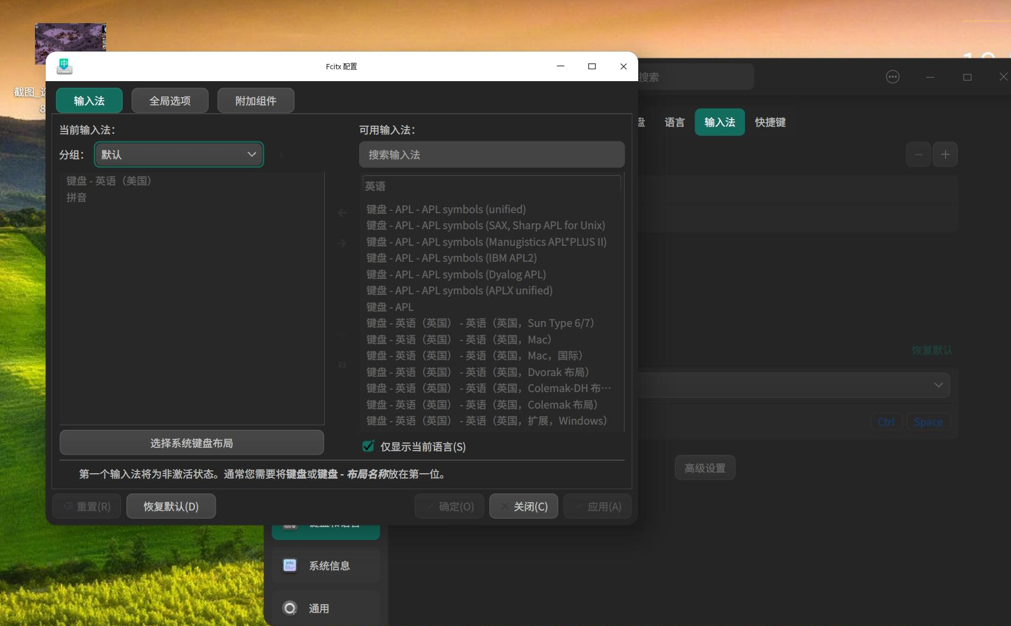Screen dimensions: 1011x626
Task: Click the more options (…) icon in title bar
Action: [x=892, y=76]
